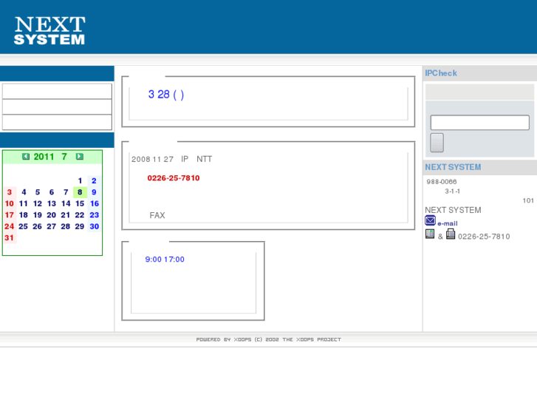
Task: Open the e-mail link
Action: (x=448, y=223)
